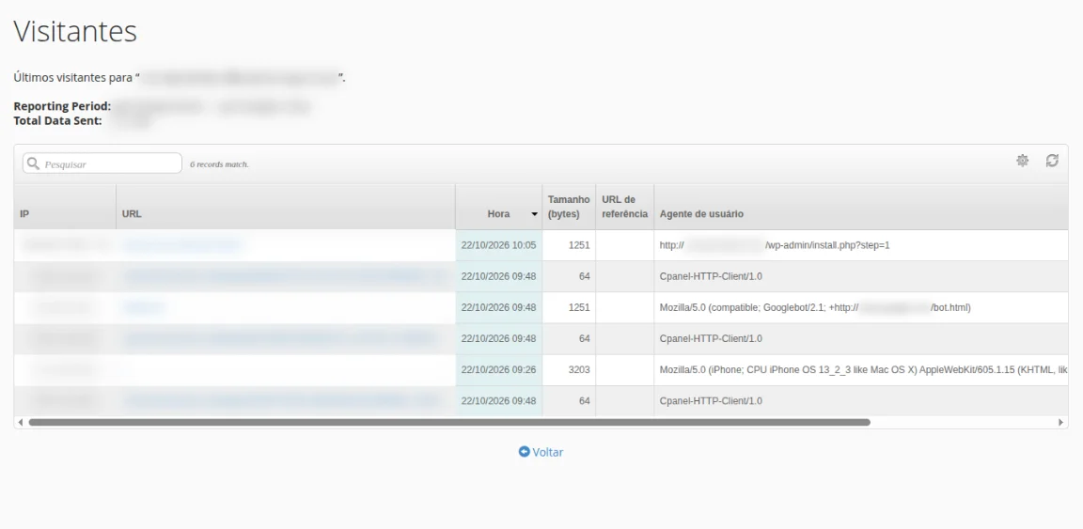This screenshot has height=529, width=1083.
Task: Click the Total Data Sent label
Action: [x=58, y=120]
